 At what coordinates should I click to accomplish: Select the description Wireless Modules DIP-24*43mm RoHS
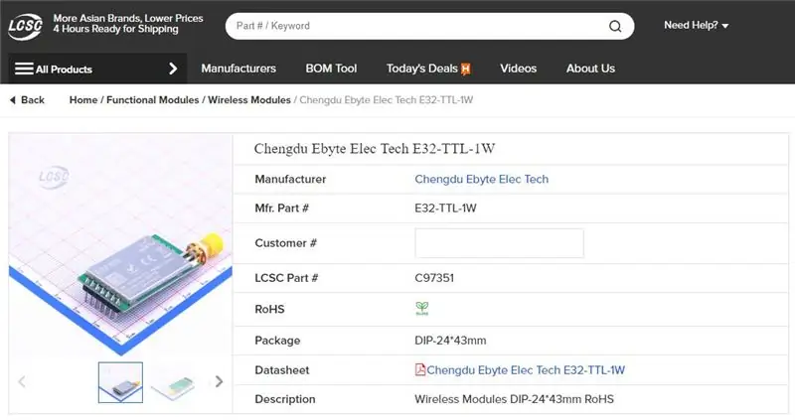click(x=514, y=399)
